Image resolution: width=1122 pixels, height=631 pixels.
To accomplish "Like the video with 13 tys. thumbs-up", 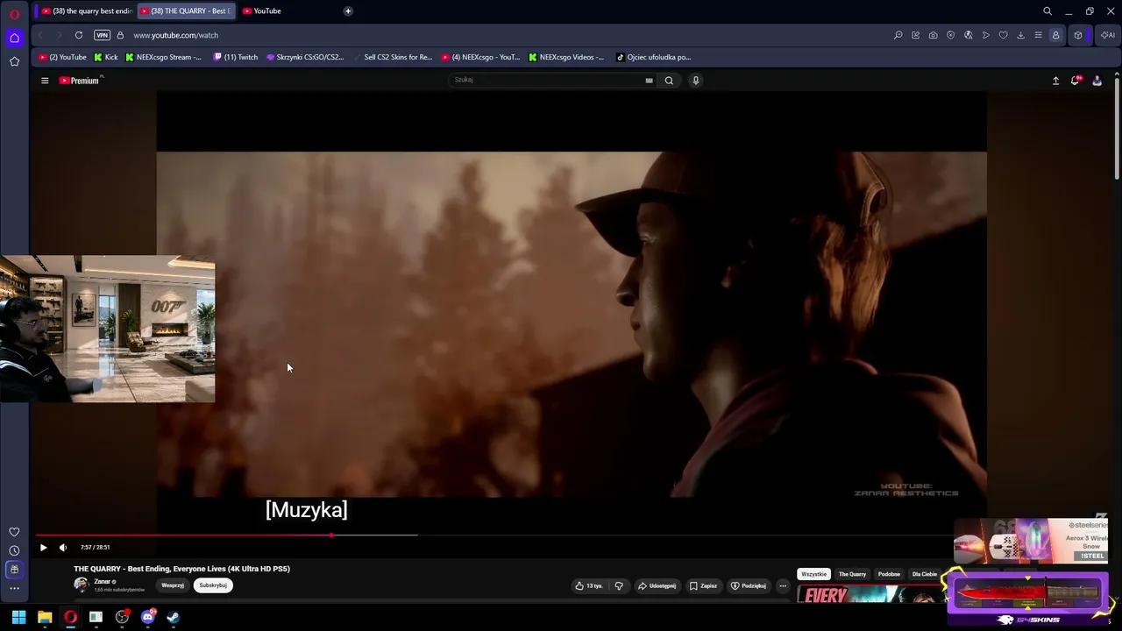I will 589,585.
